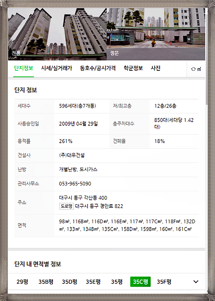Select the highlighted 35C평 tab
The height and width of the screenshot is (301, 215).
point(140,282)
